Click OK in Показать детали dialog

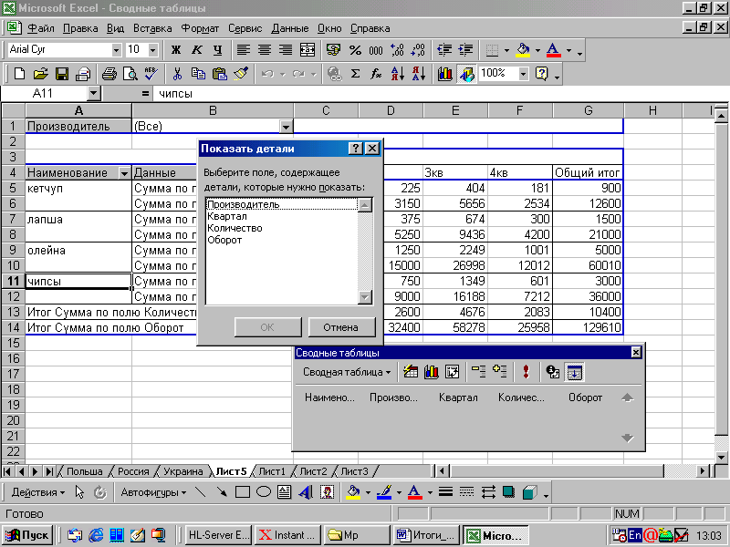(x=267, y=327)
